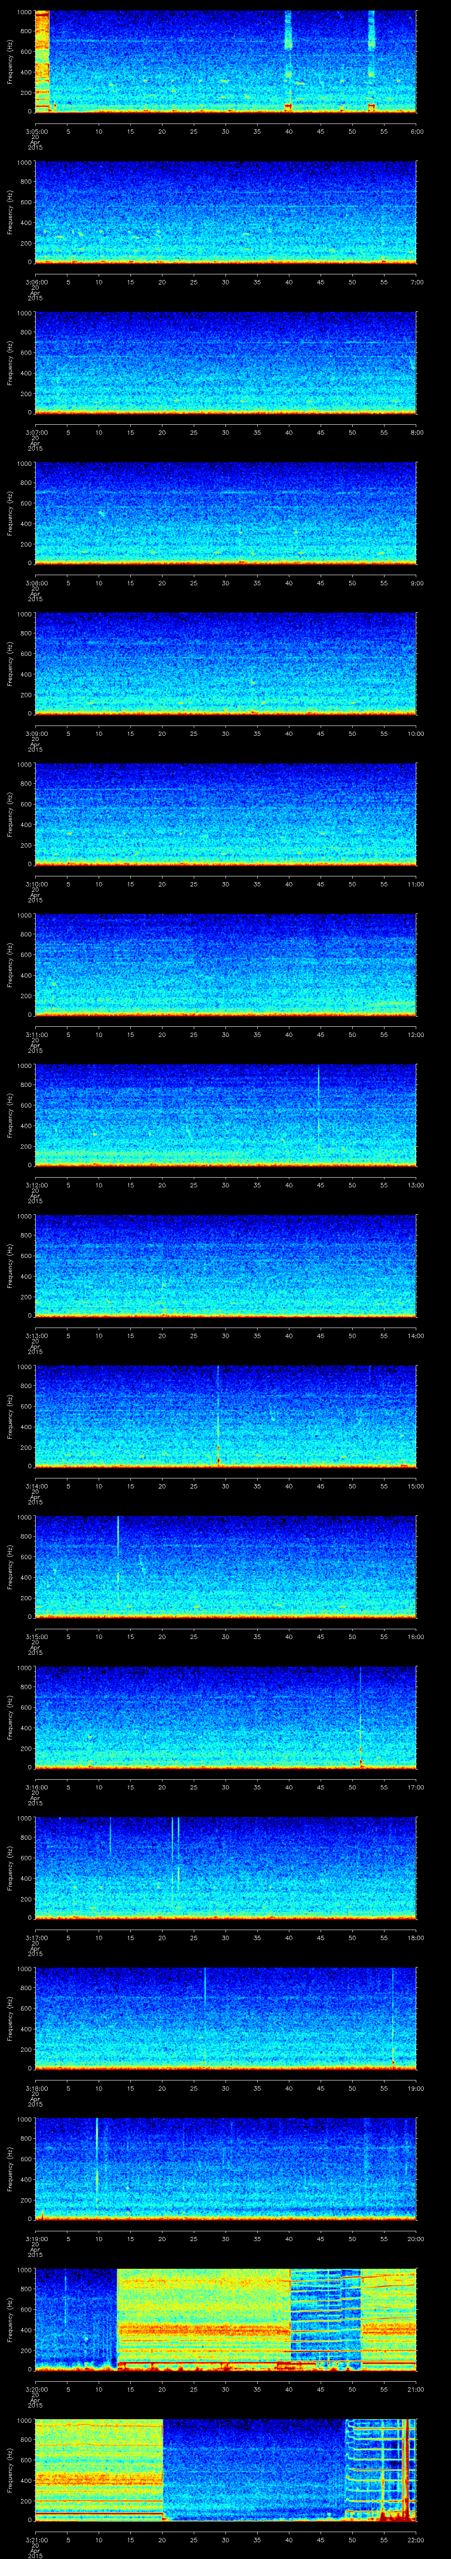The height and width of the screenshot is (2559, 451).
Task: Click the spectrogram panel starting at 3:11:00
Action: tap(225, 965)
